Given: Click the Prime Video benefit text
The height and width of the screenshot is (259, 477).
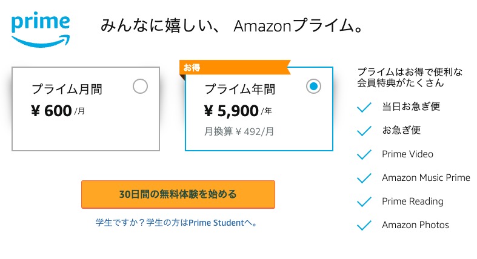Looking at the screenshot, I should (407, 154).
